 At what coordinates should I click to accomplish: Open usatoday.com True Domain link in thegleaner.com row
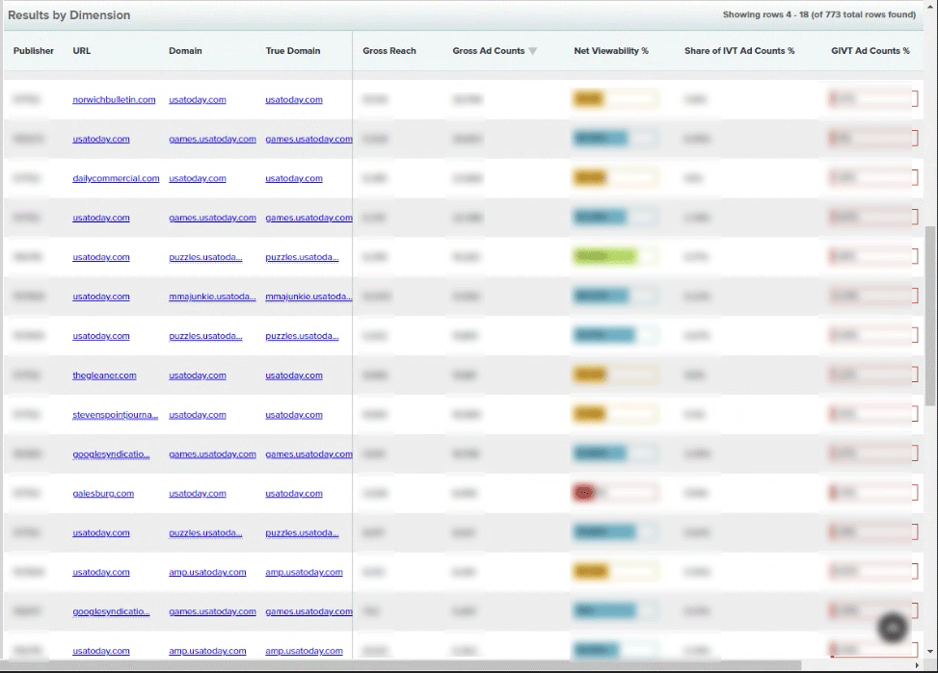[x=294, y=375]
